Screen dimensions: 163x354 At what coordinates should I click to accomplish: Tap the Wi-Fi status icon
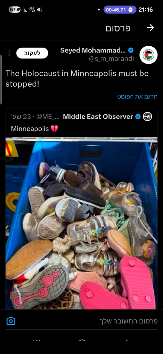tap(32, 10)
